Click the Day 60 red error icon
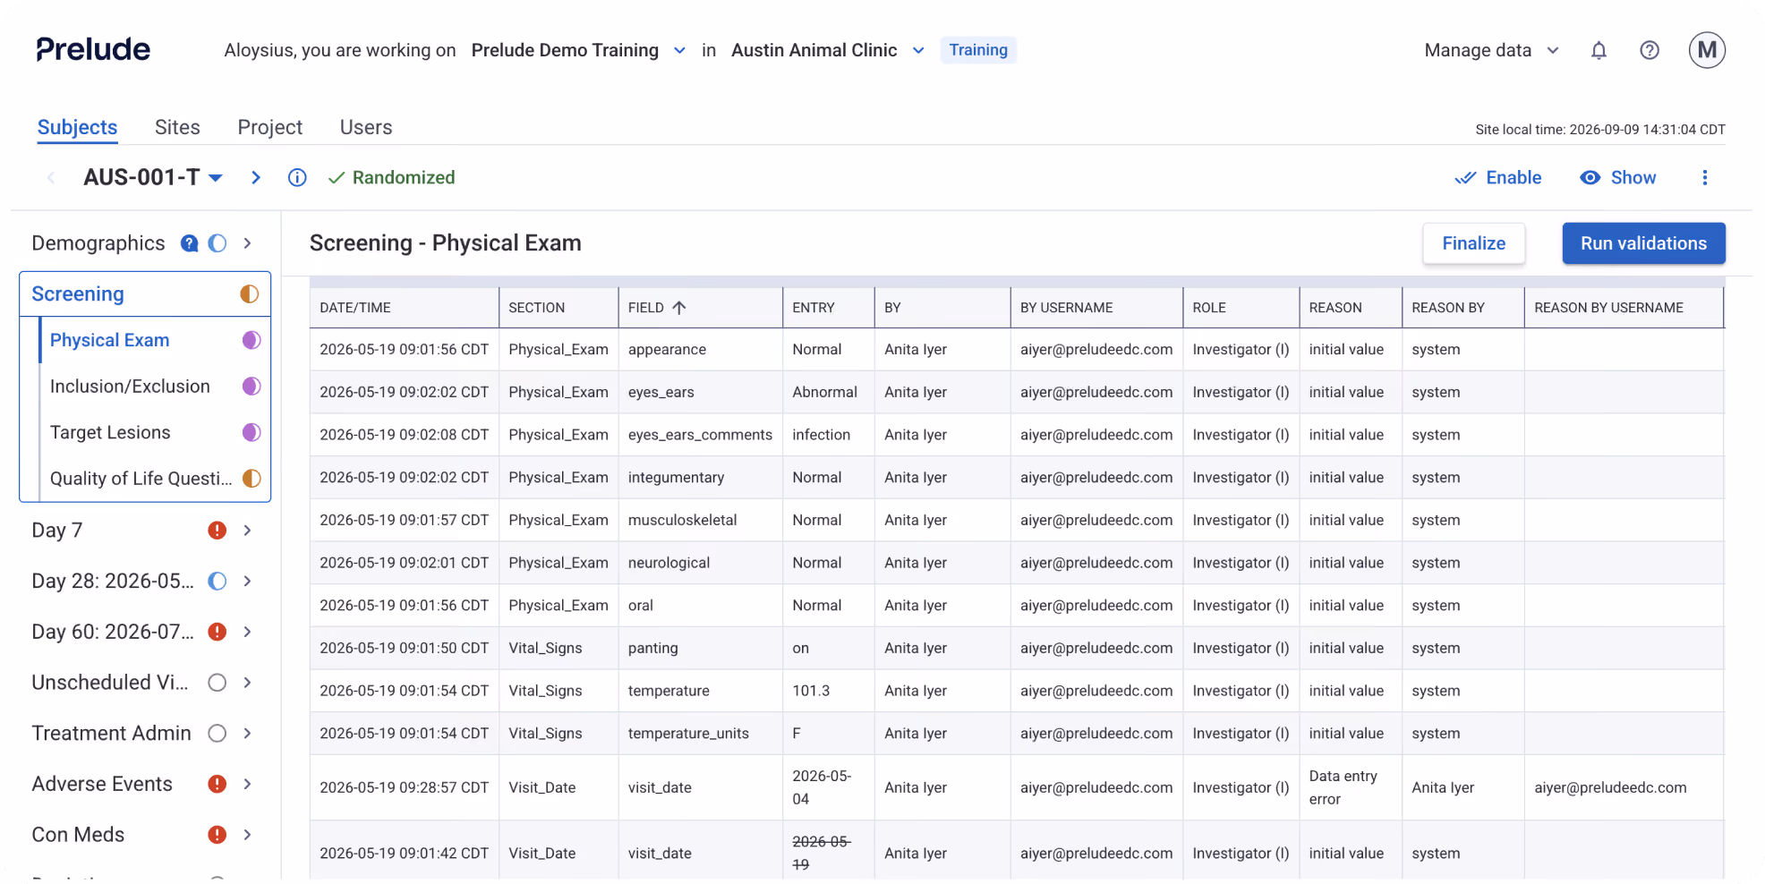 pyautogui.click(x=217, y=632)
